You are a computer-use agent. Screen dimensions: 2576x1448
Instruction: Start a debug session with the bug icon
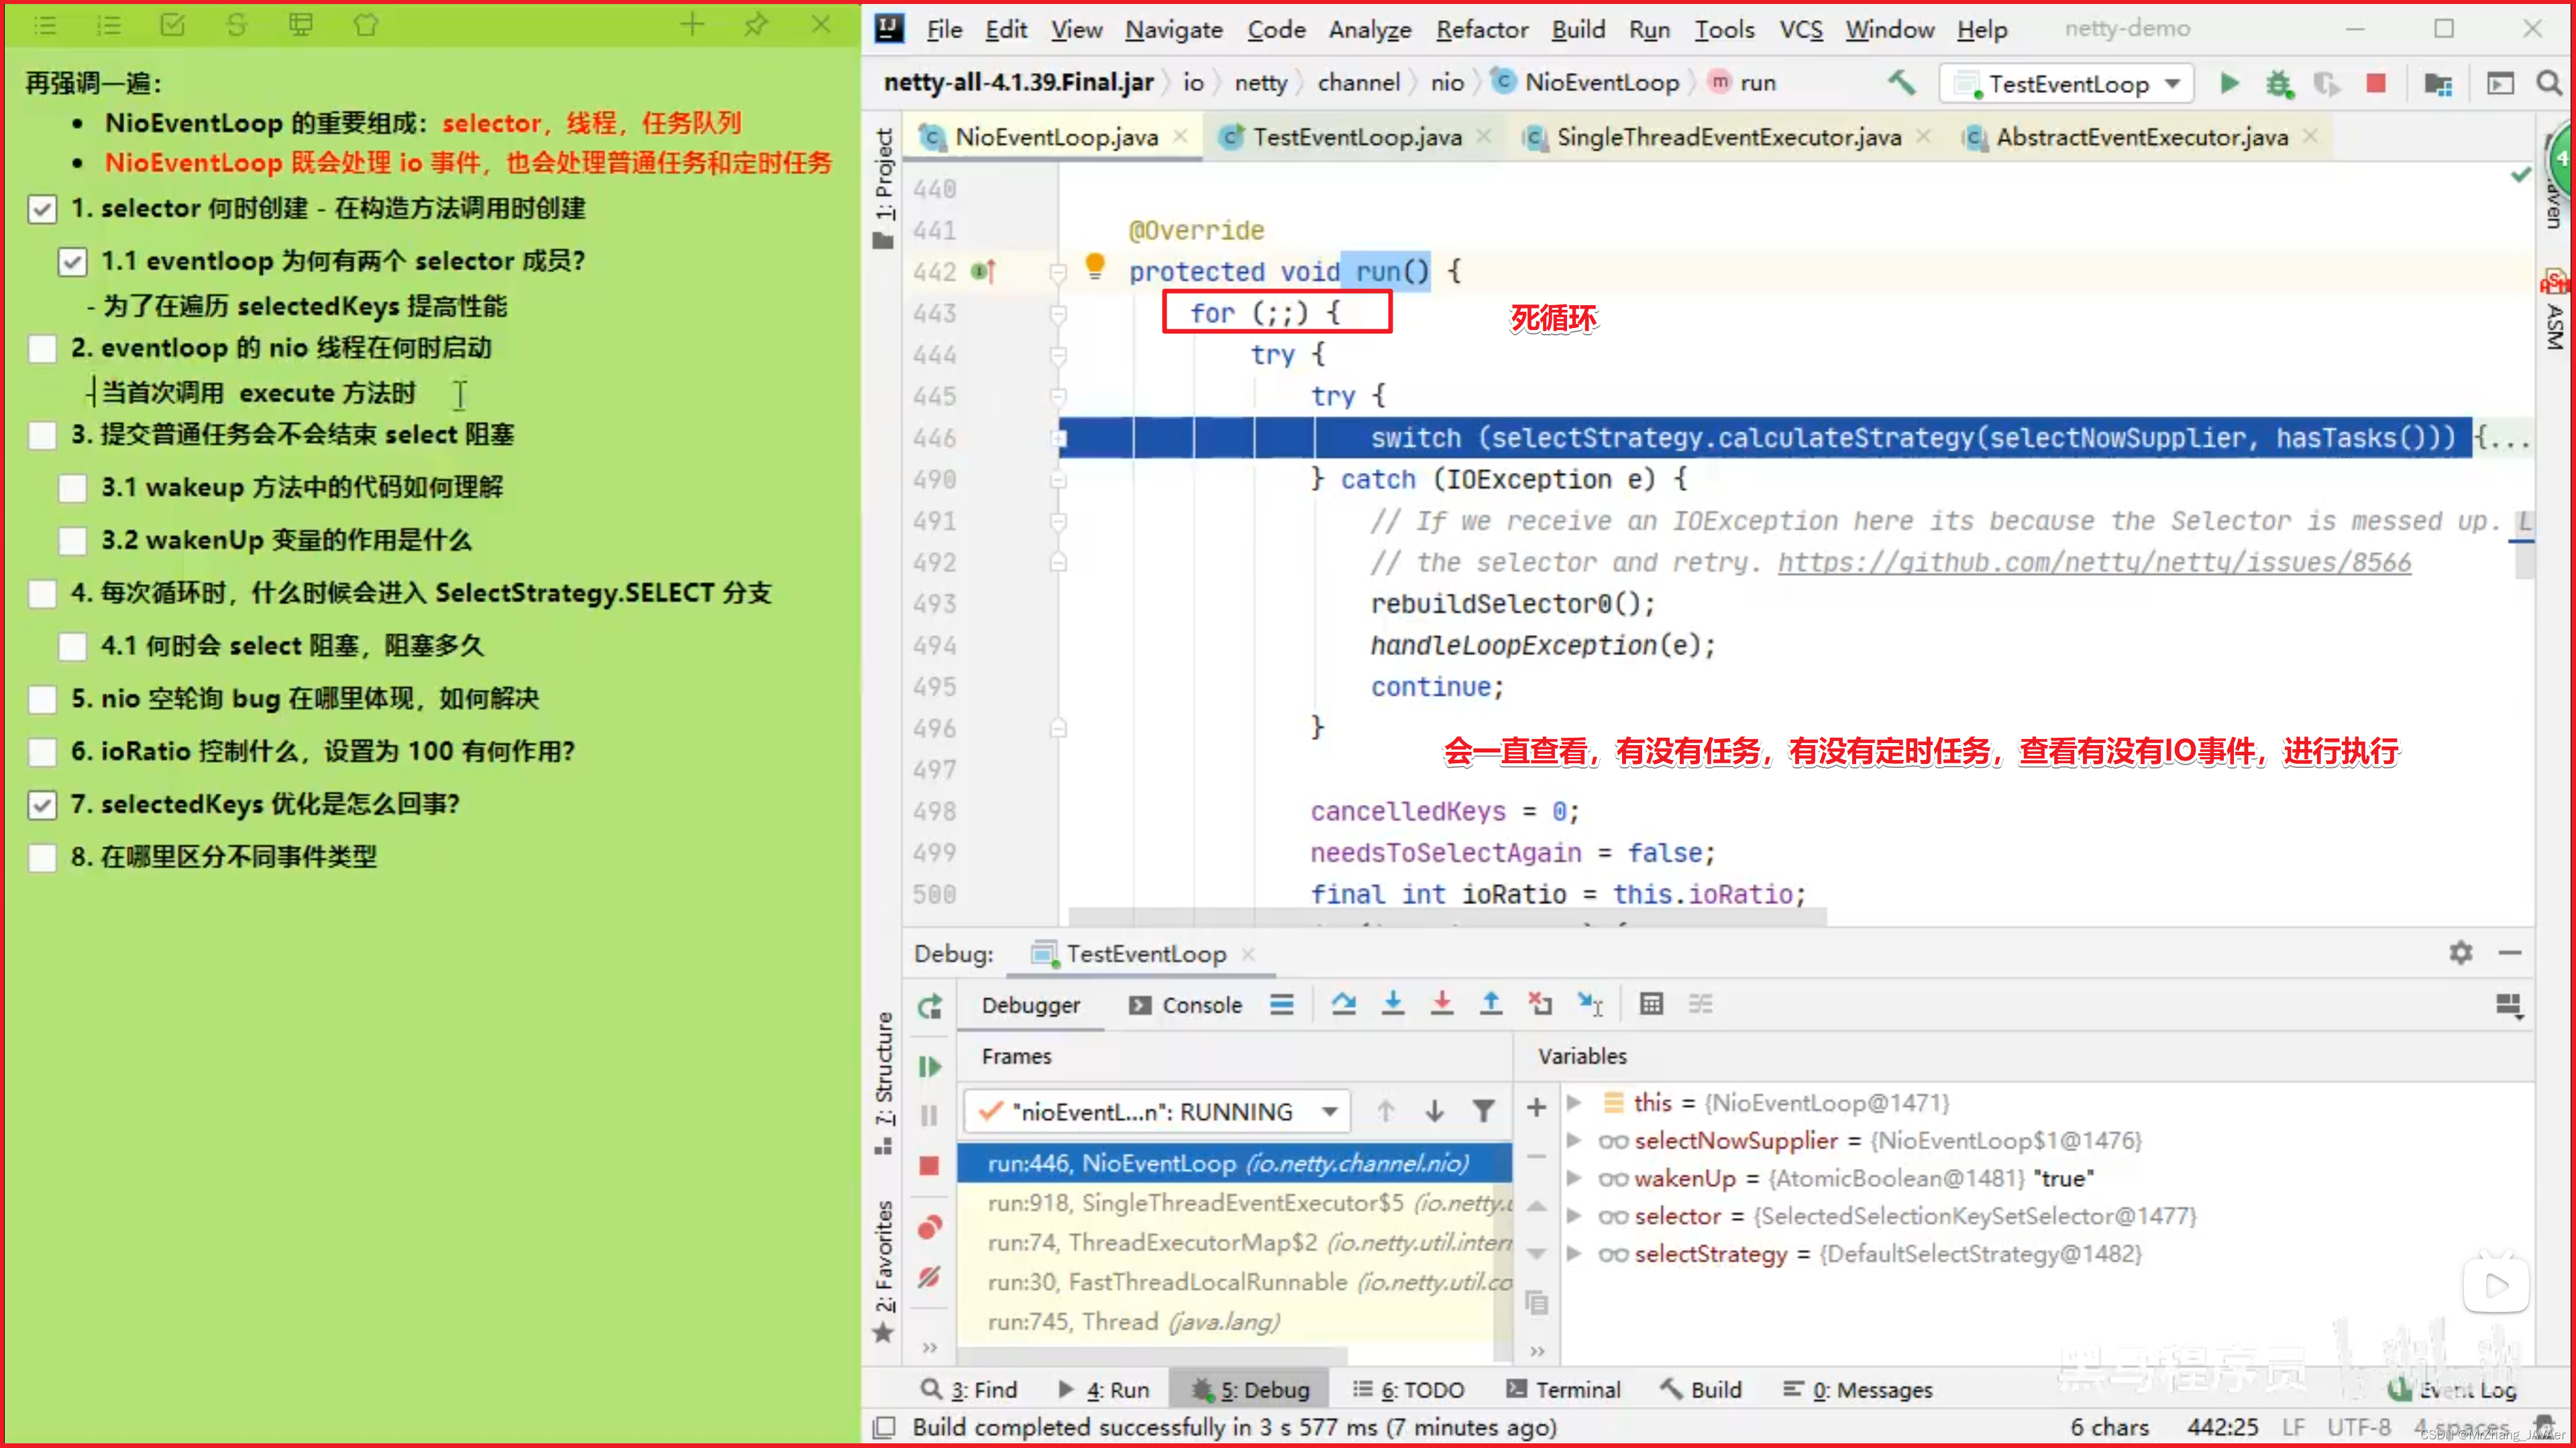(x=2279, y=83)
